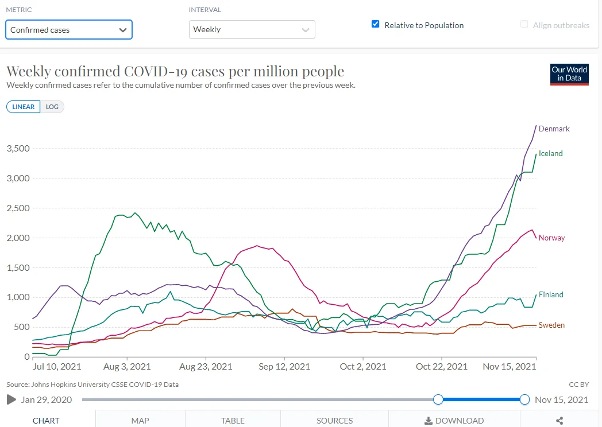View the SOURCES tab
This screenshot has height=427, width=602.
pyautogui.click(x=334, y=421)
